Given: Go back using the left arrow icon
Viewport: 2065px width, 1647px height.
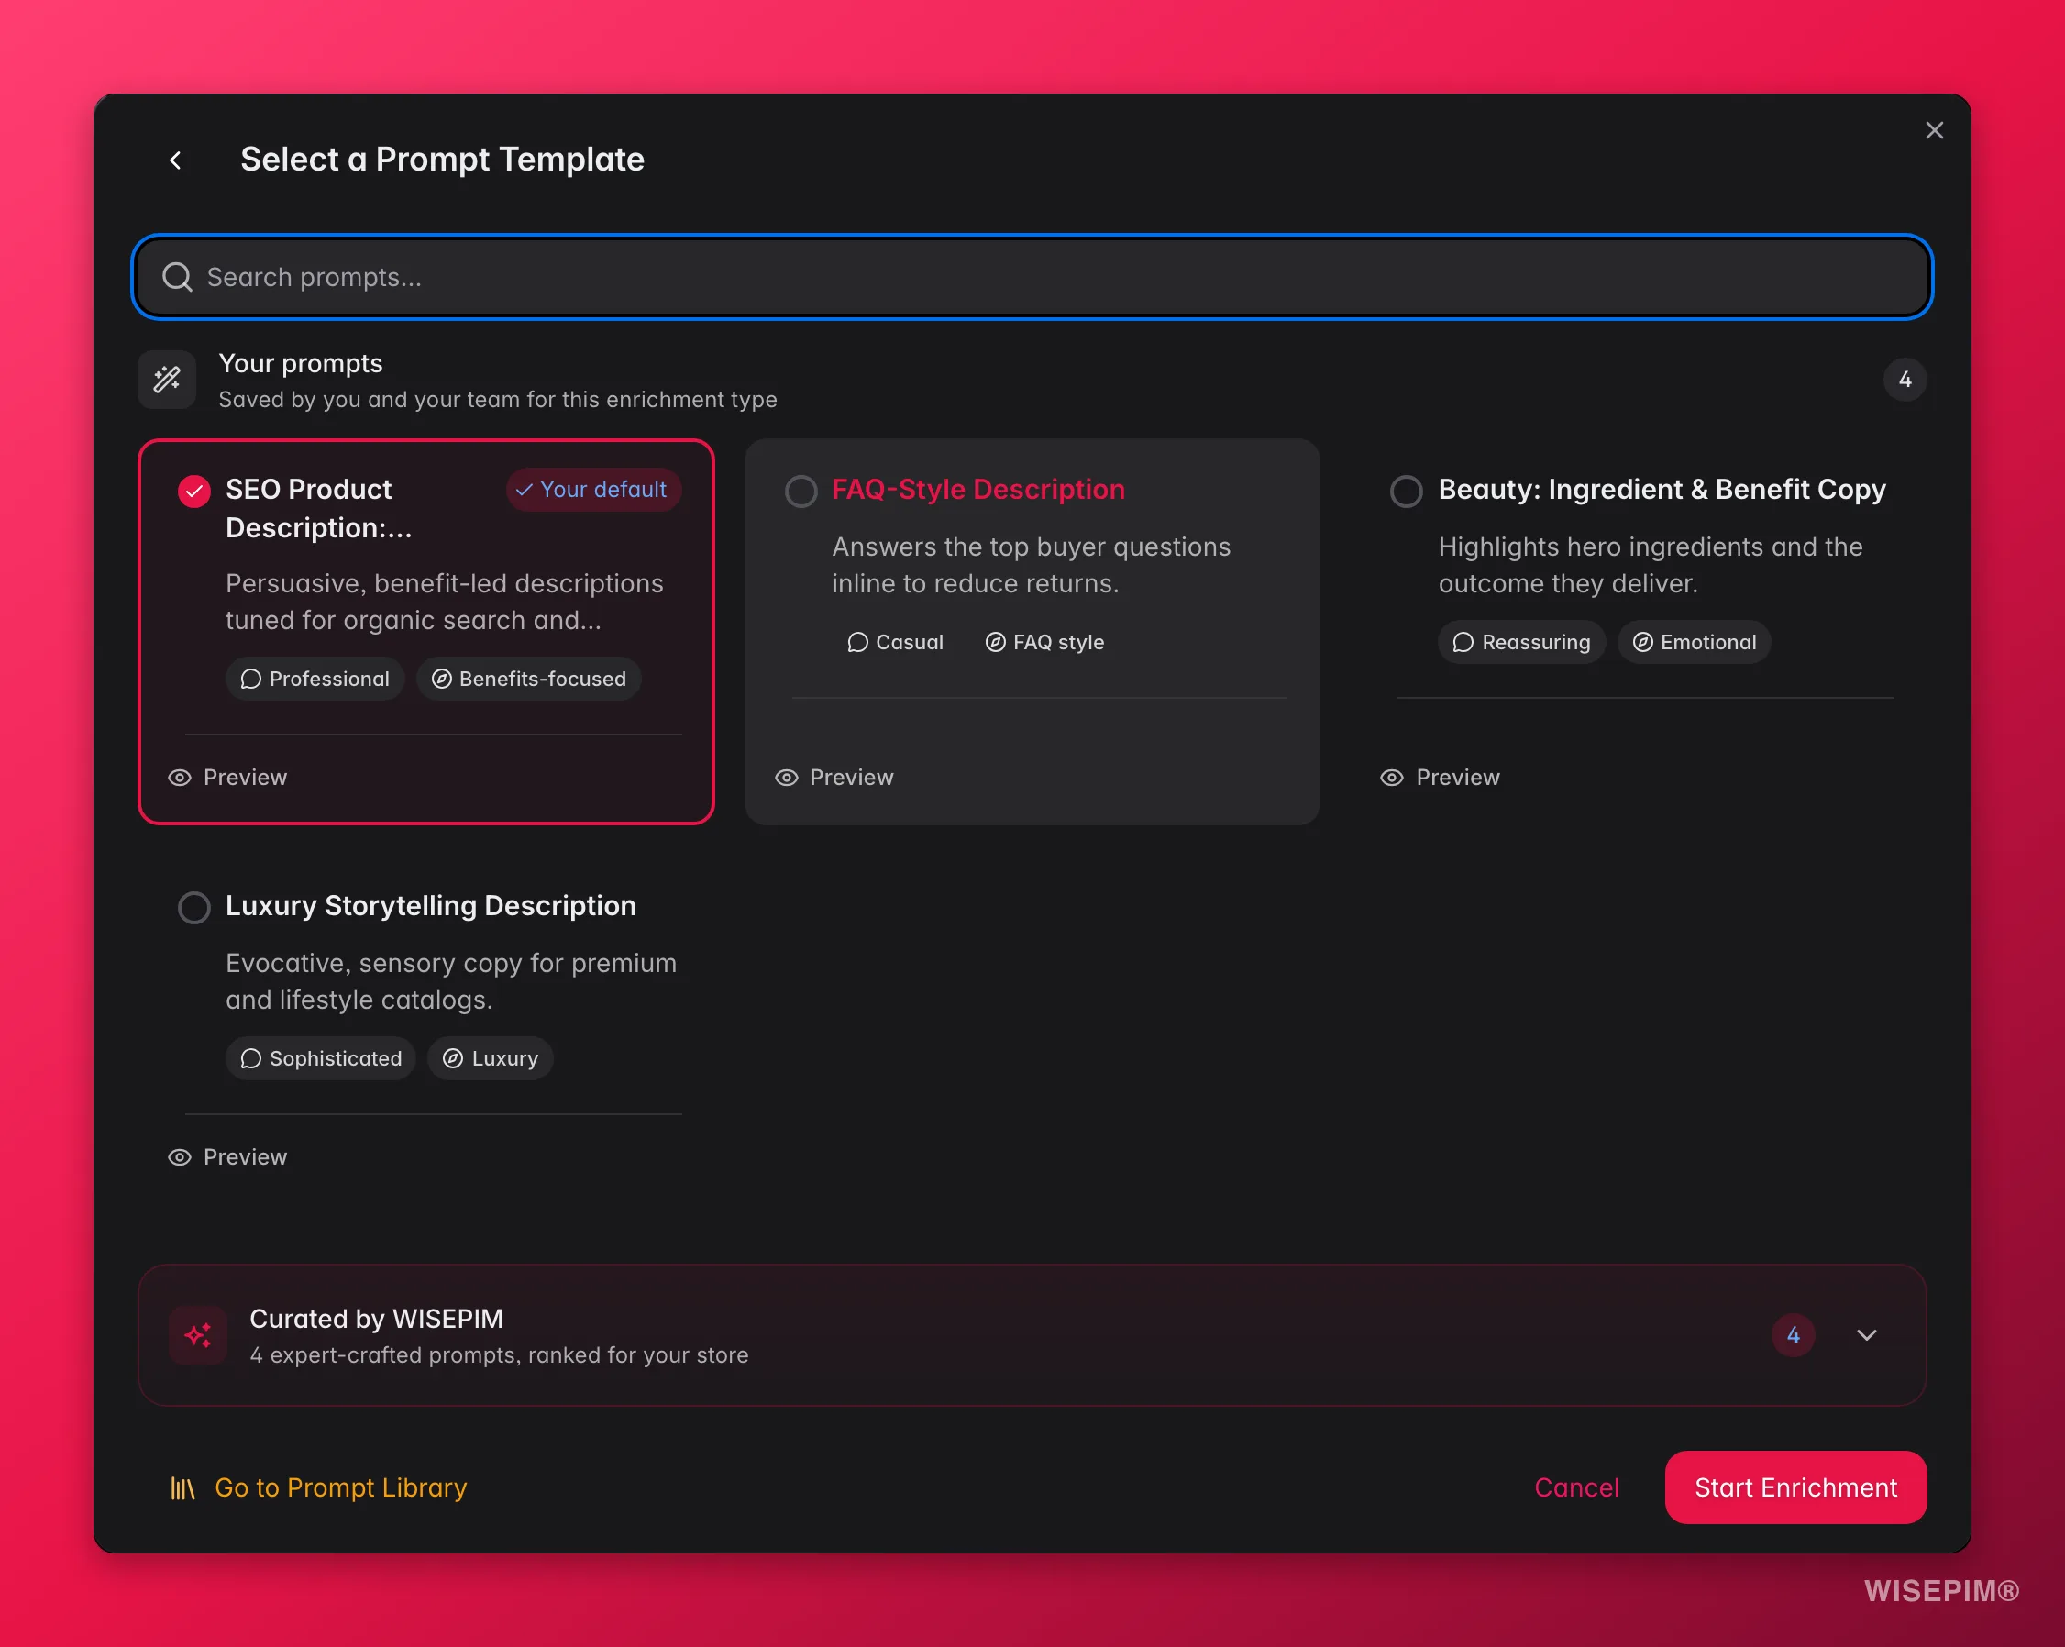Looking at the screenshot, I should point(175,160).
